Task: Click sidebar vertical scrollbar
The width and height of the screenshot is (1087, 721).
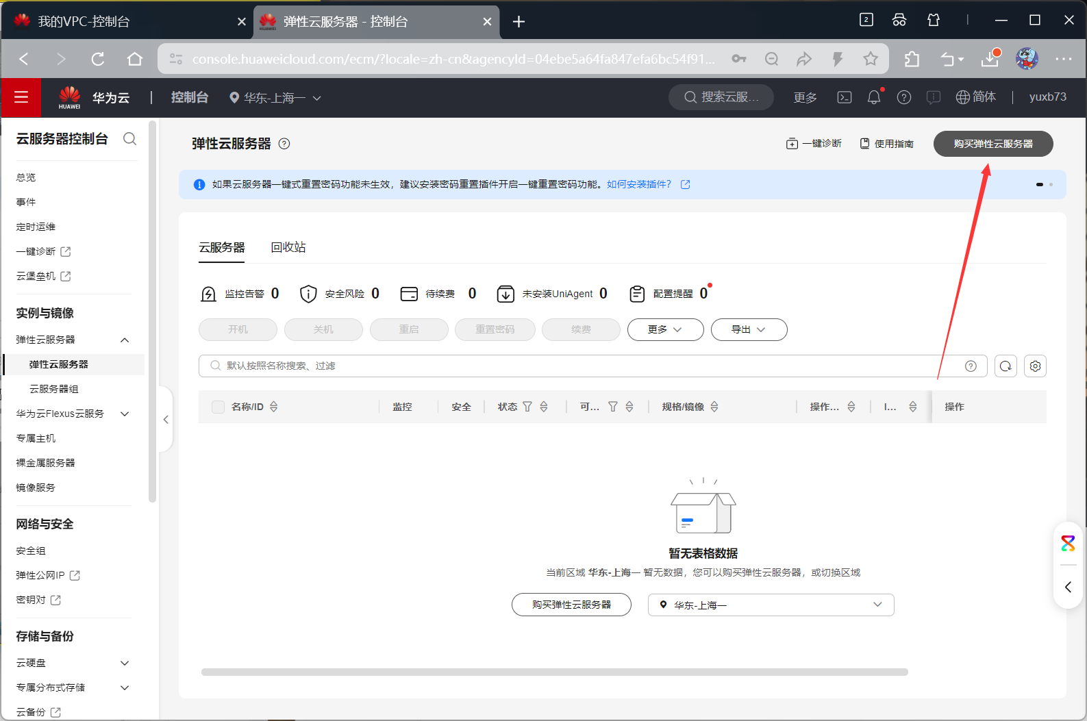Action: pyautogui.click(x=153, y=312)
